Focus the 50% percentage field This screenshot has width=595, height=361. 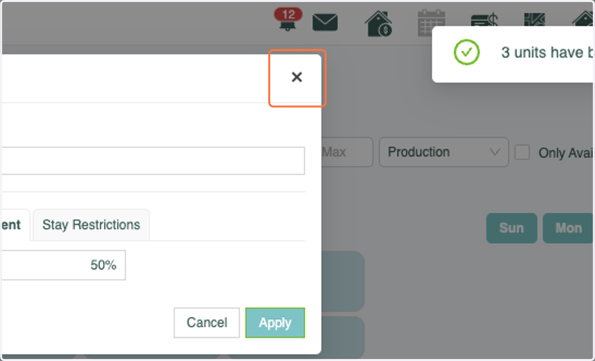pyautogui.click(x=62, y=265)
